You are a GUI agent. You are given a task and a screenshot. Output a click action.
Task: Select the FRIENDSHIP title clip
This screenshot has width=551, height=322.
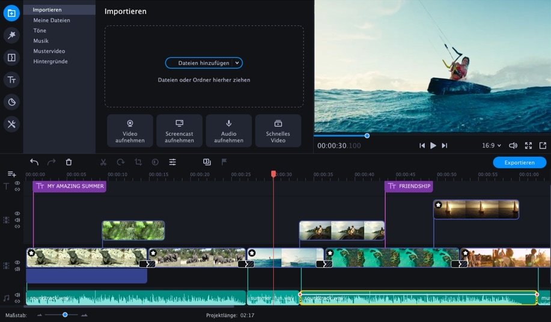pos(409,186)
